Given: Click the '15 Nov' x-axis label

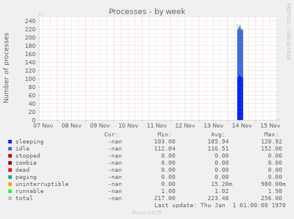Looking at the screenshot, I should point(270,126).
